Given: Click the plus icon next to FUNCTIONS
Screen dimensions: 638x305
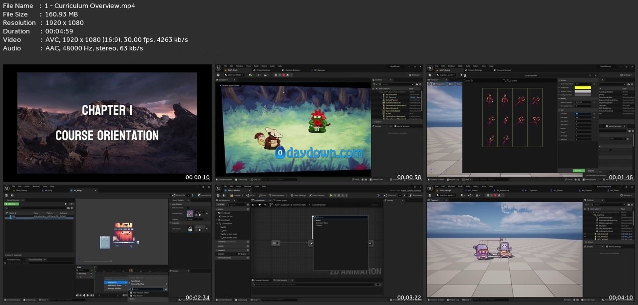Looking at the screenshot, I should (x=248, y=242).
